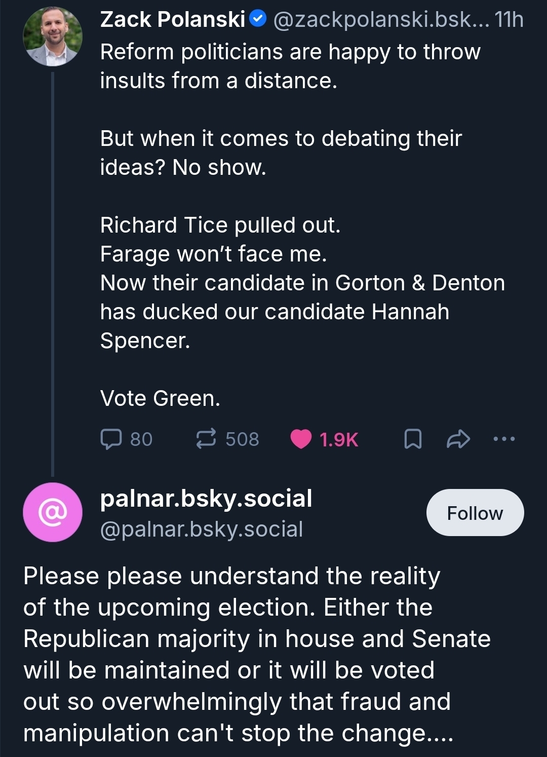
Task: Click the 1.9K likes count
Action: click(x=339, y=440)
